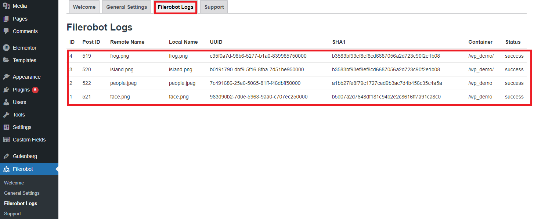Go to the Users menu item
Image resolution: width=534 pixels, height=219 pixels.
(29, 102)
